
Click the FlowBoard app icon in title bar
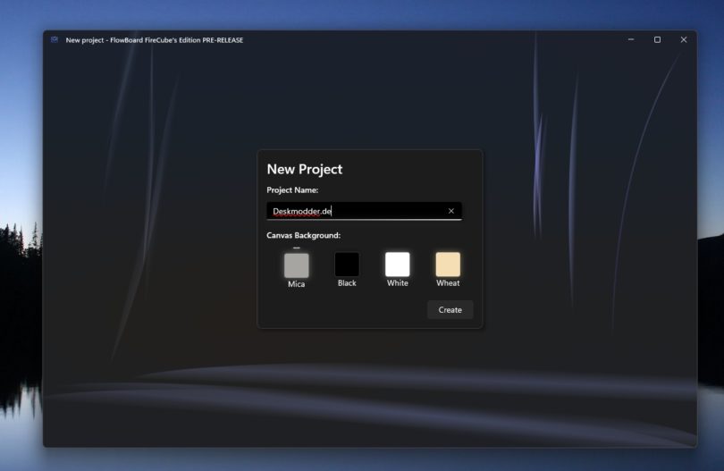pyautogui.click(x=55, y=39)
